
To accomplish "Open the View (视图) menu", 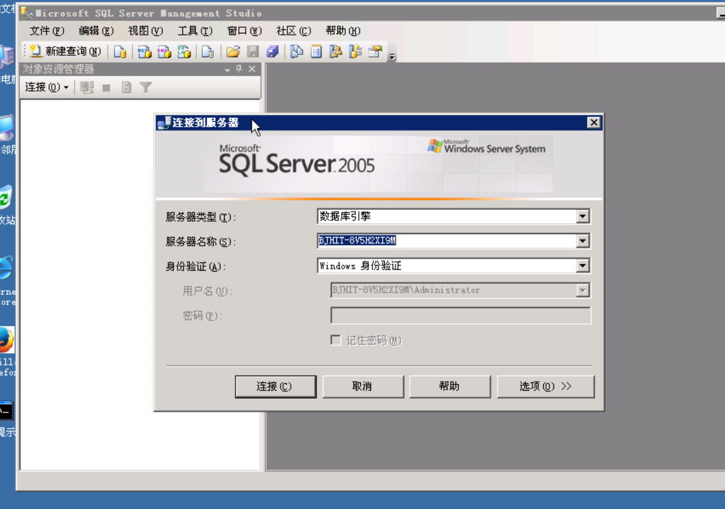I will point(146,31).
